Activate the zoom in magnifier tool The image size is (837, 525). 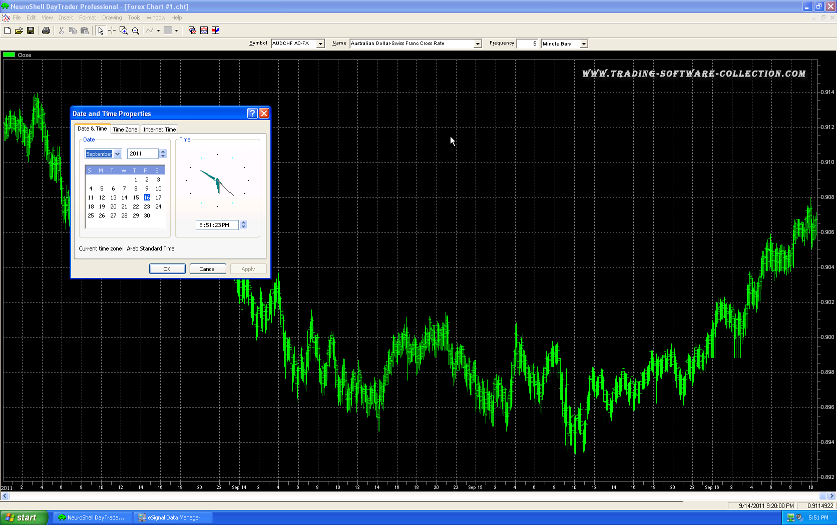[x=124, y=30]
